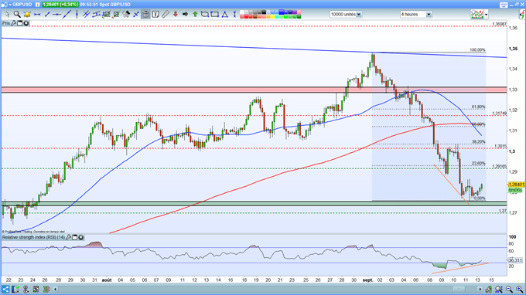Click the share icon in bottom bar
The image size is (526, 295).
[5, 289]
